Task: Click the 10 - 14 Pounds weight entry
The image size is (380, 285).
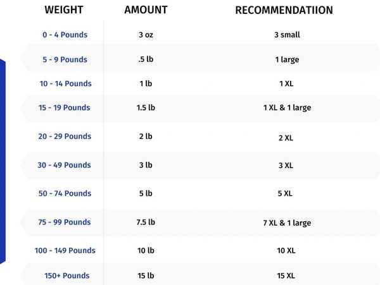Action: 66,83
